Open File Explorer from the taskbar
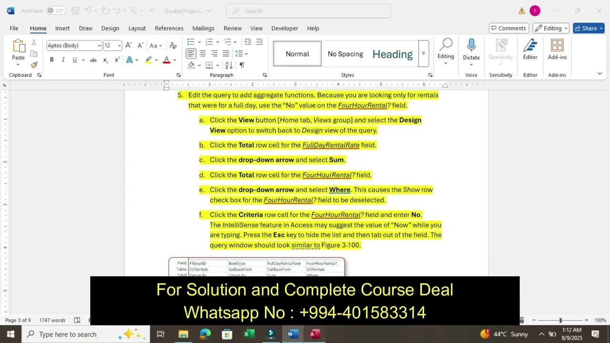This screenshot has width=610, height=343. click(x=183, y=334)
